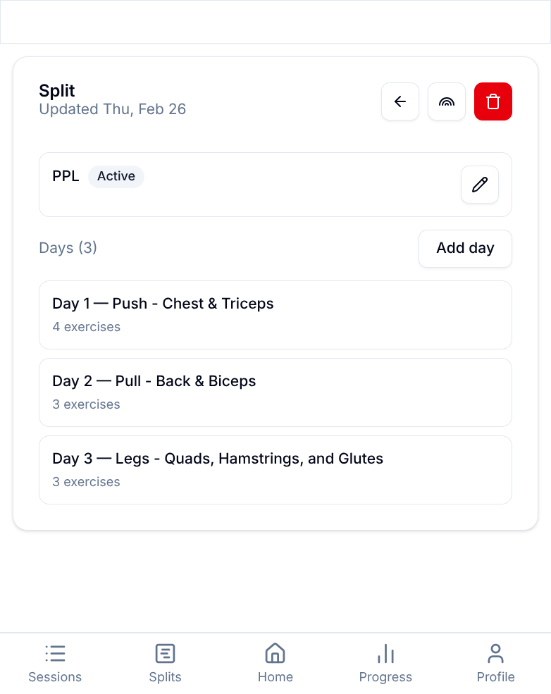
Task: Expand Day 1 — Push - Chest & Triceps
Action: tap(275, 314)
